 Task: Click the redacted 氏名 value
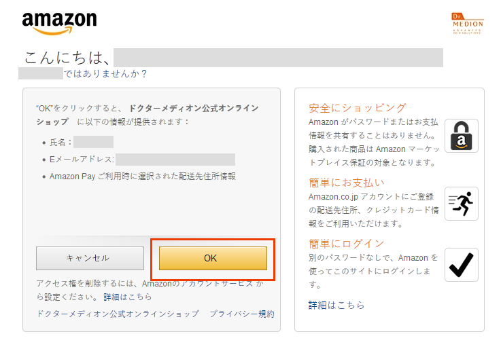[93, 142]
